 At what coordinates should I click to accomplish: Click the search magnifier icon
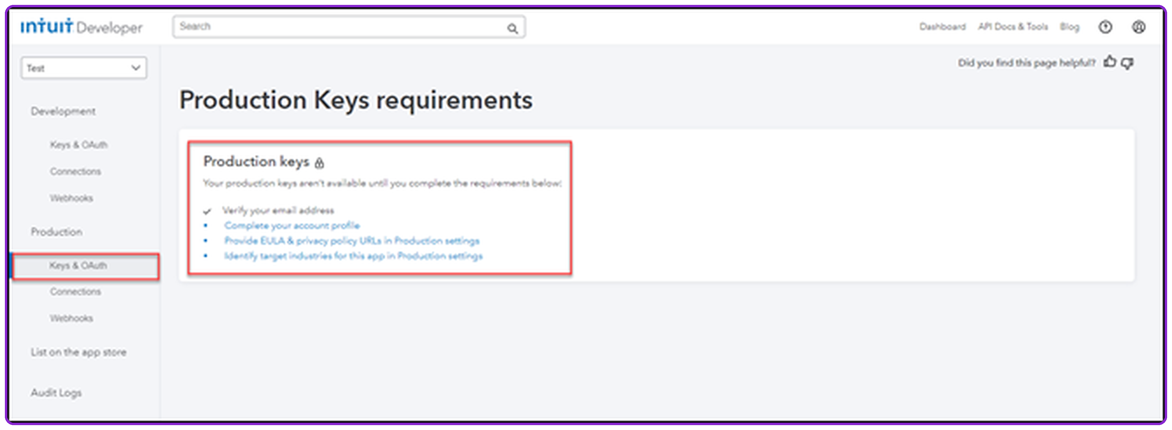tap(513, 29)
